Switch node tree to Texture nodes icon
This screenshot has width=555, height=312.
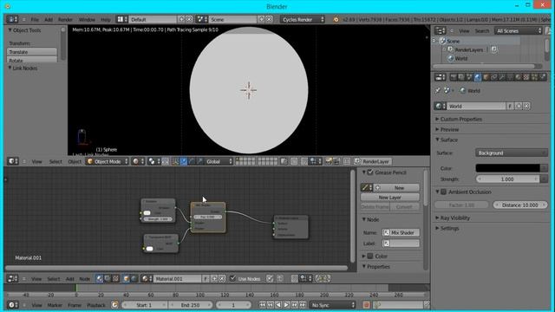115,279
